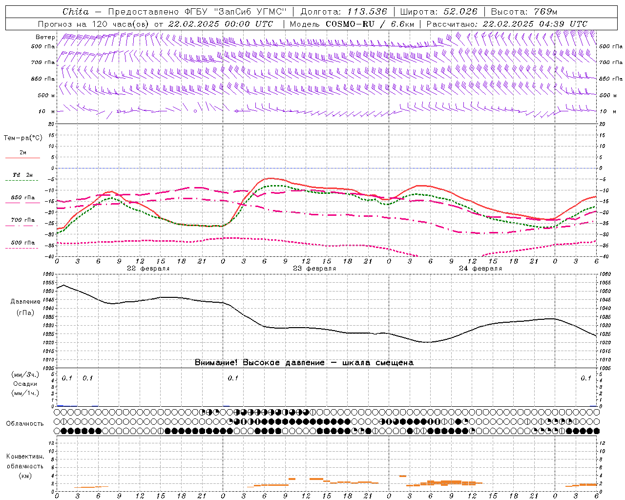625x500 pixels.
Task: Click the "Конвективн." convective cloud label
Action: pyautogui.click(x=25, y=457)
